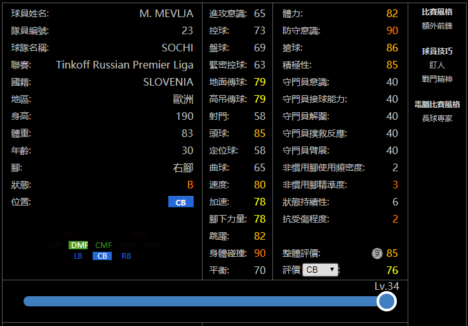Click the 體力 stat label

pyautogui.click(x=293, y=14)
